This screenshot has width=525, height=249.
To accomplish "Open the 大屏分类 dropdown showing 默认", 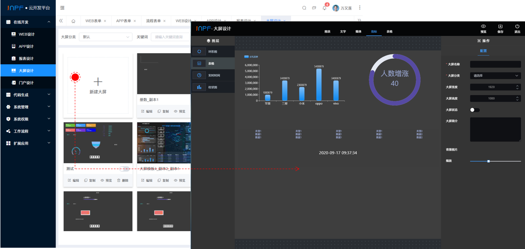I will 106,37.
